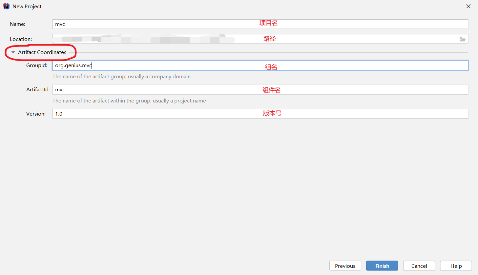Click the 'GroupId:' label
Screen dimensions: 478x275
(37, 65)
